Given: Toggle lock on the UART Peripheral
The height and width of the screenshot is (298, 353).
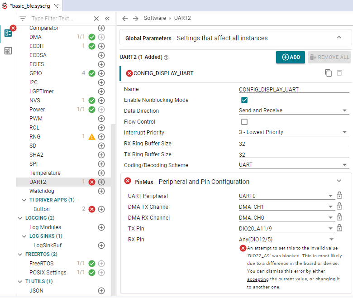Looking at the screenshot, I should click(339, 196).
